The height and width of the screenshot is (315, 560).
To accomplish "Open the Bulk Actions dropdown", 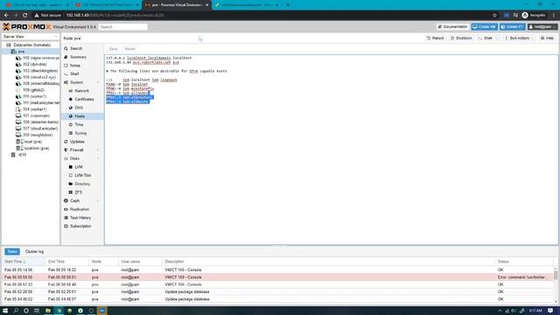I will (x=519, y=38).
